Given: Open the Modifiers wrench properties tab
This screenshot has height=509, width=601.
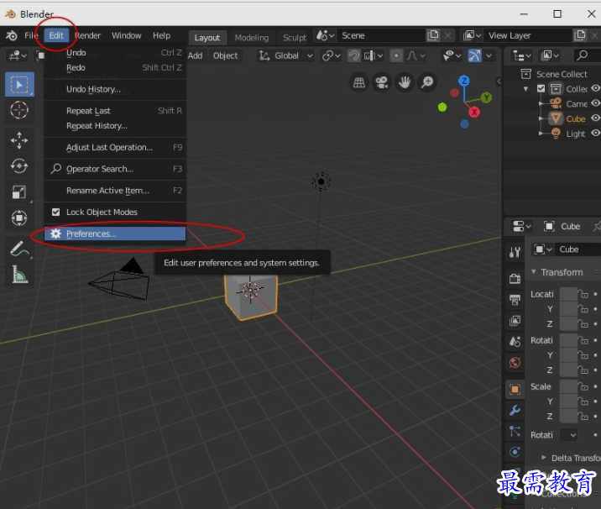Looking at the screenshot, I should 515,411.
